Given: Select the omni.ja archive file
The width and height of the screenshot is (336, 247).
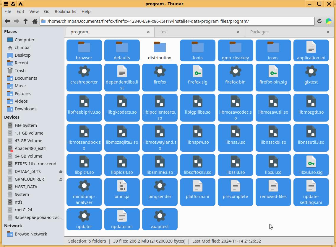Looking at the screenshot, I should point(122,192).
